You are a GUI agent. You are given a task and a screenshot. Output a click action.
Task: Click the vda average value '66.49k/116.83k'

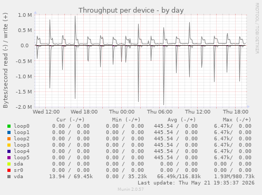tap(179, 177)
